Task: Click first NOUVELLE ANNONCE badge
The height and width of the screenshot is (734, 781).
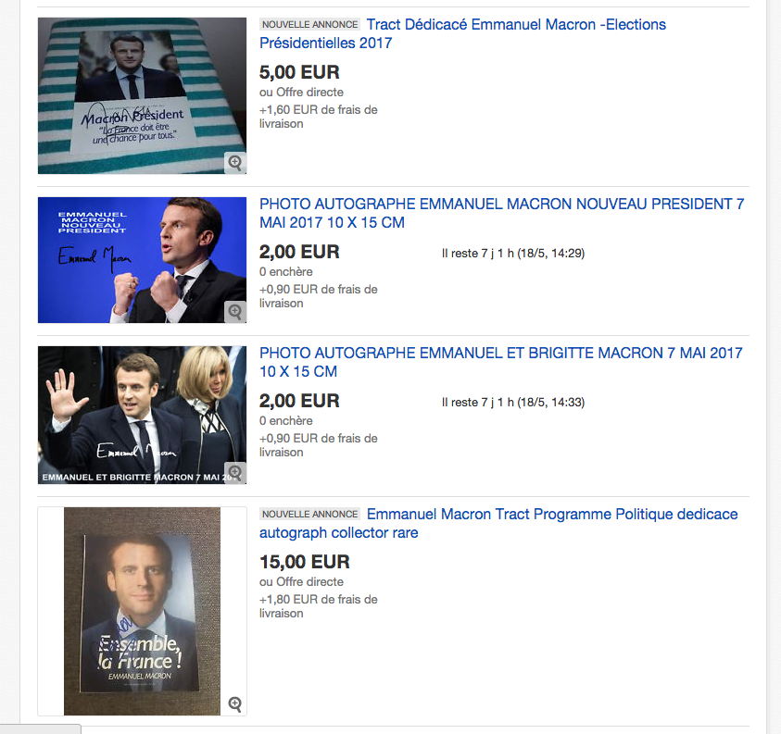Action: coord(309,24)
